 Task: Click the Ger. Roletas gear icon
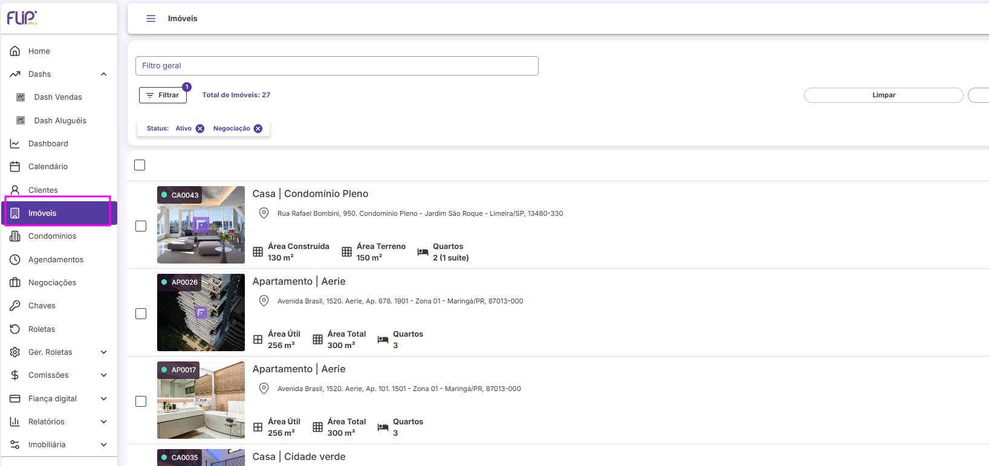point(15,352)
